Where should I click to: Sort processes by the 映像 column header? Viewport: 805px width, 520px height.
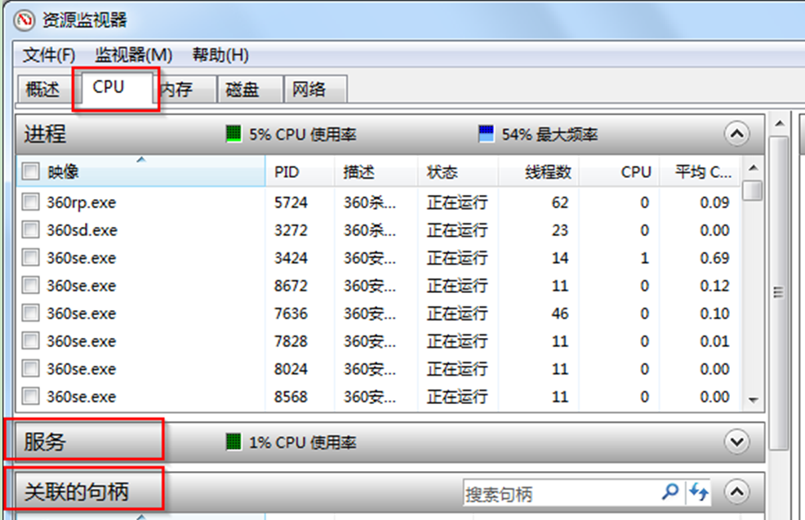click(141, 171)
